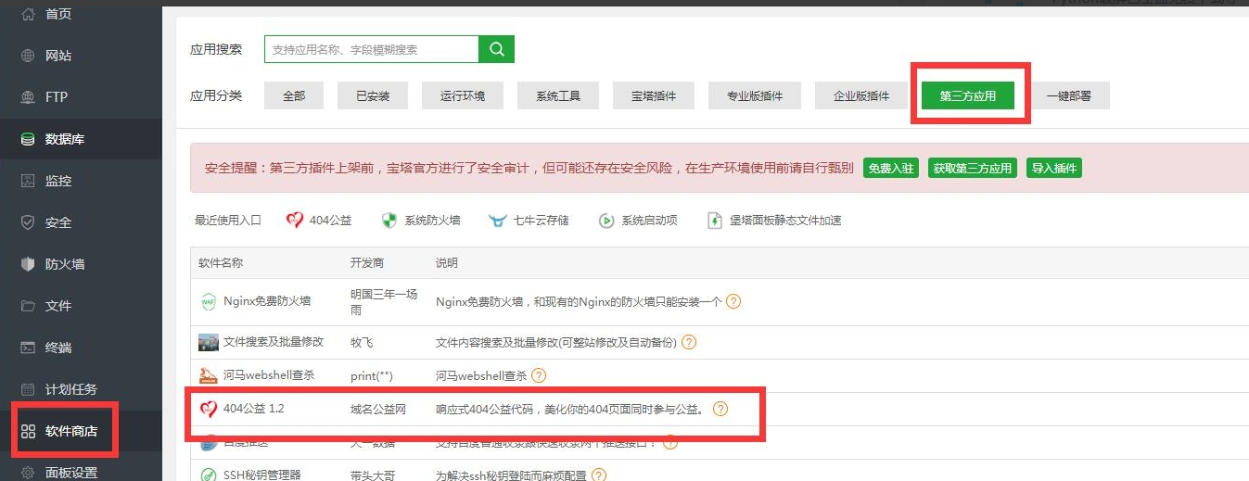Select 数据库 database in the sidebar

click(65, 139)
